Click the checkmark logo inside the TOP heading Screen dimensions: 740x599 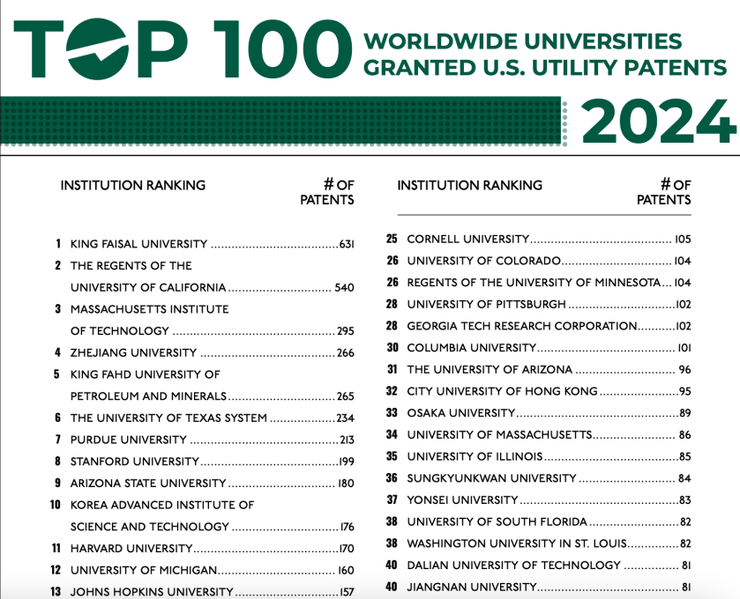(x=98, y=50)
